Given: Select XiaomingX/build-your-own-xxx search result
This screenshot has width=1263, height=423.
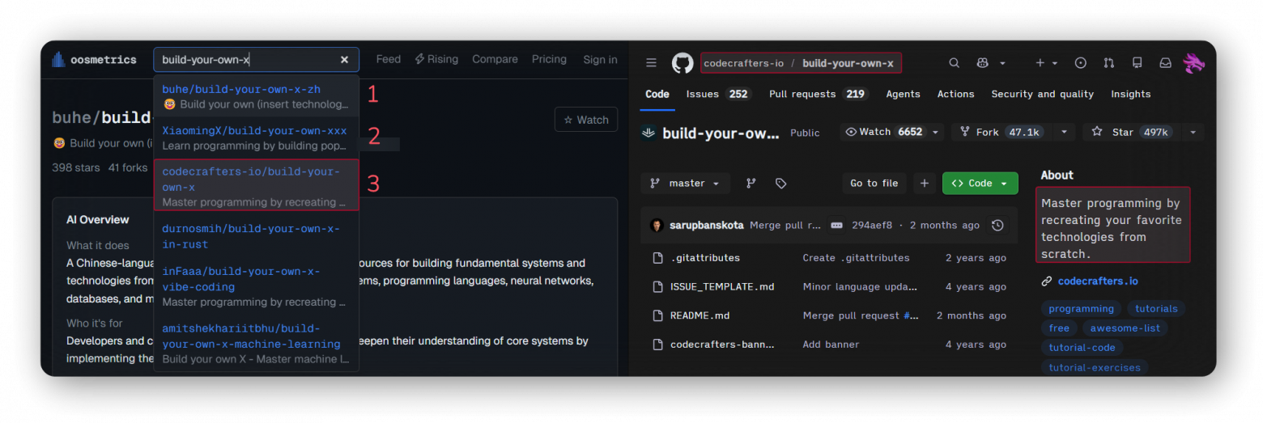Looking at the screenshot, I should click(x=256, y=137).
